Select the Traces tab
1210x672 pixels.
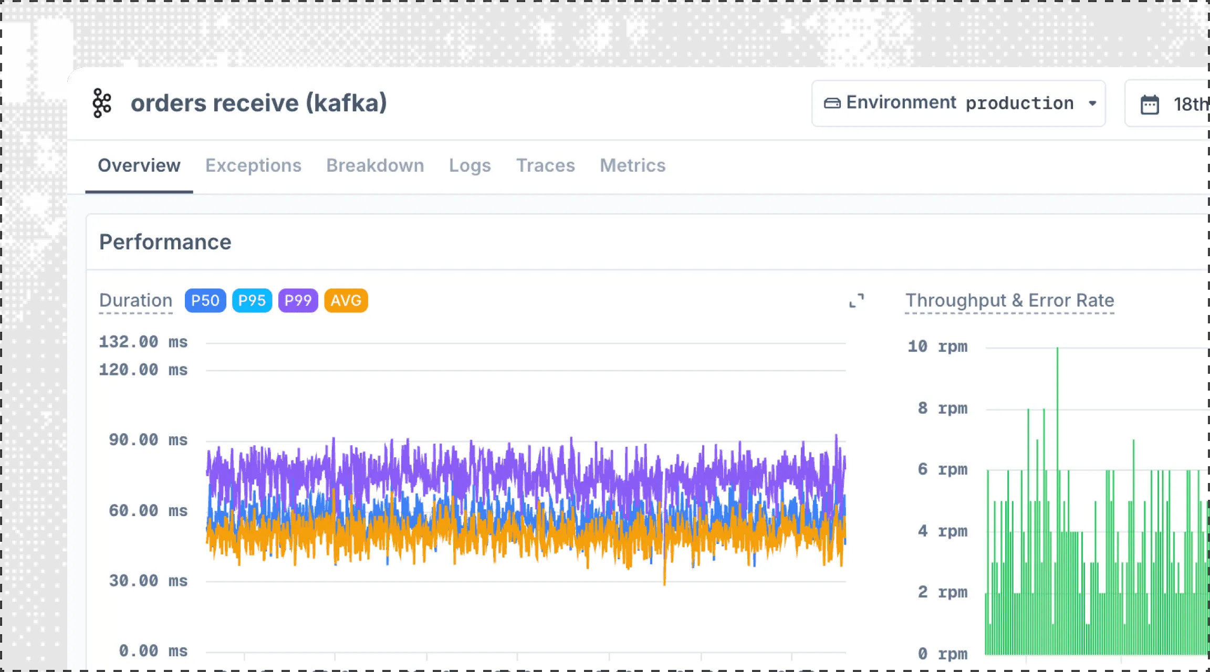[x=545, y=165]
